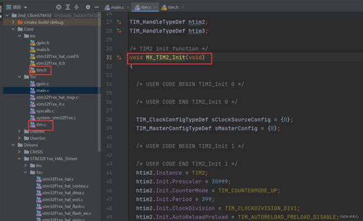
Task: Select stm32f1xx_hal_flash_ex.c file
Action: pos(64,213)
